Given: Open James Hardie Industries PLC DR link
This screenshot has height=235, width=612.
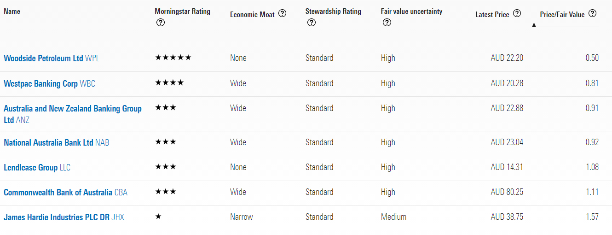Looking at the screenshot, I should coord(64,217).
